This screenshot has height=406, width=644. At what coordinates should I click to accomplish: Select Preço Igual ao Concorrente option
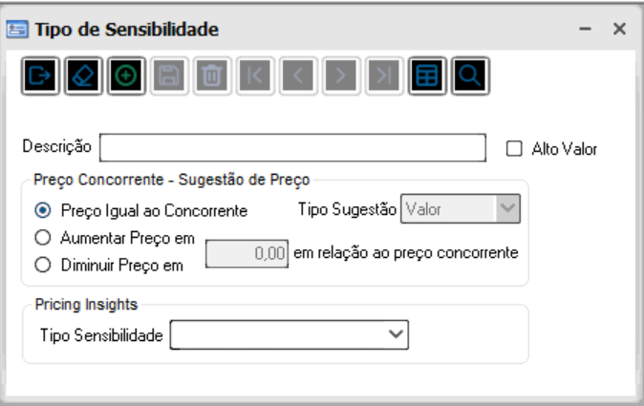[40, 210]
